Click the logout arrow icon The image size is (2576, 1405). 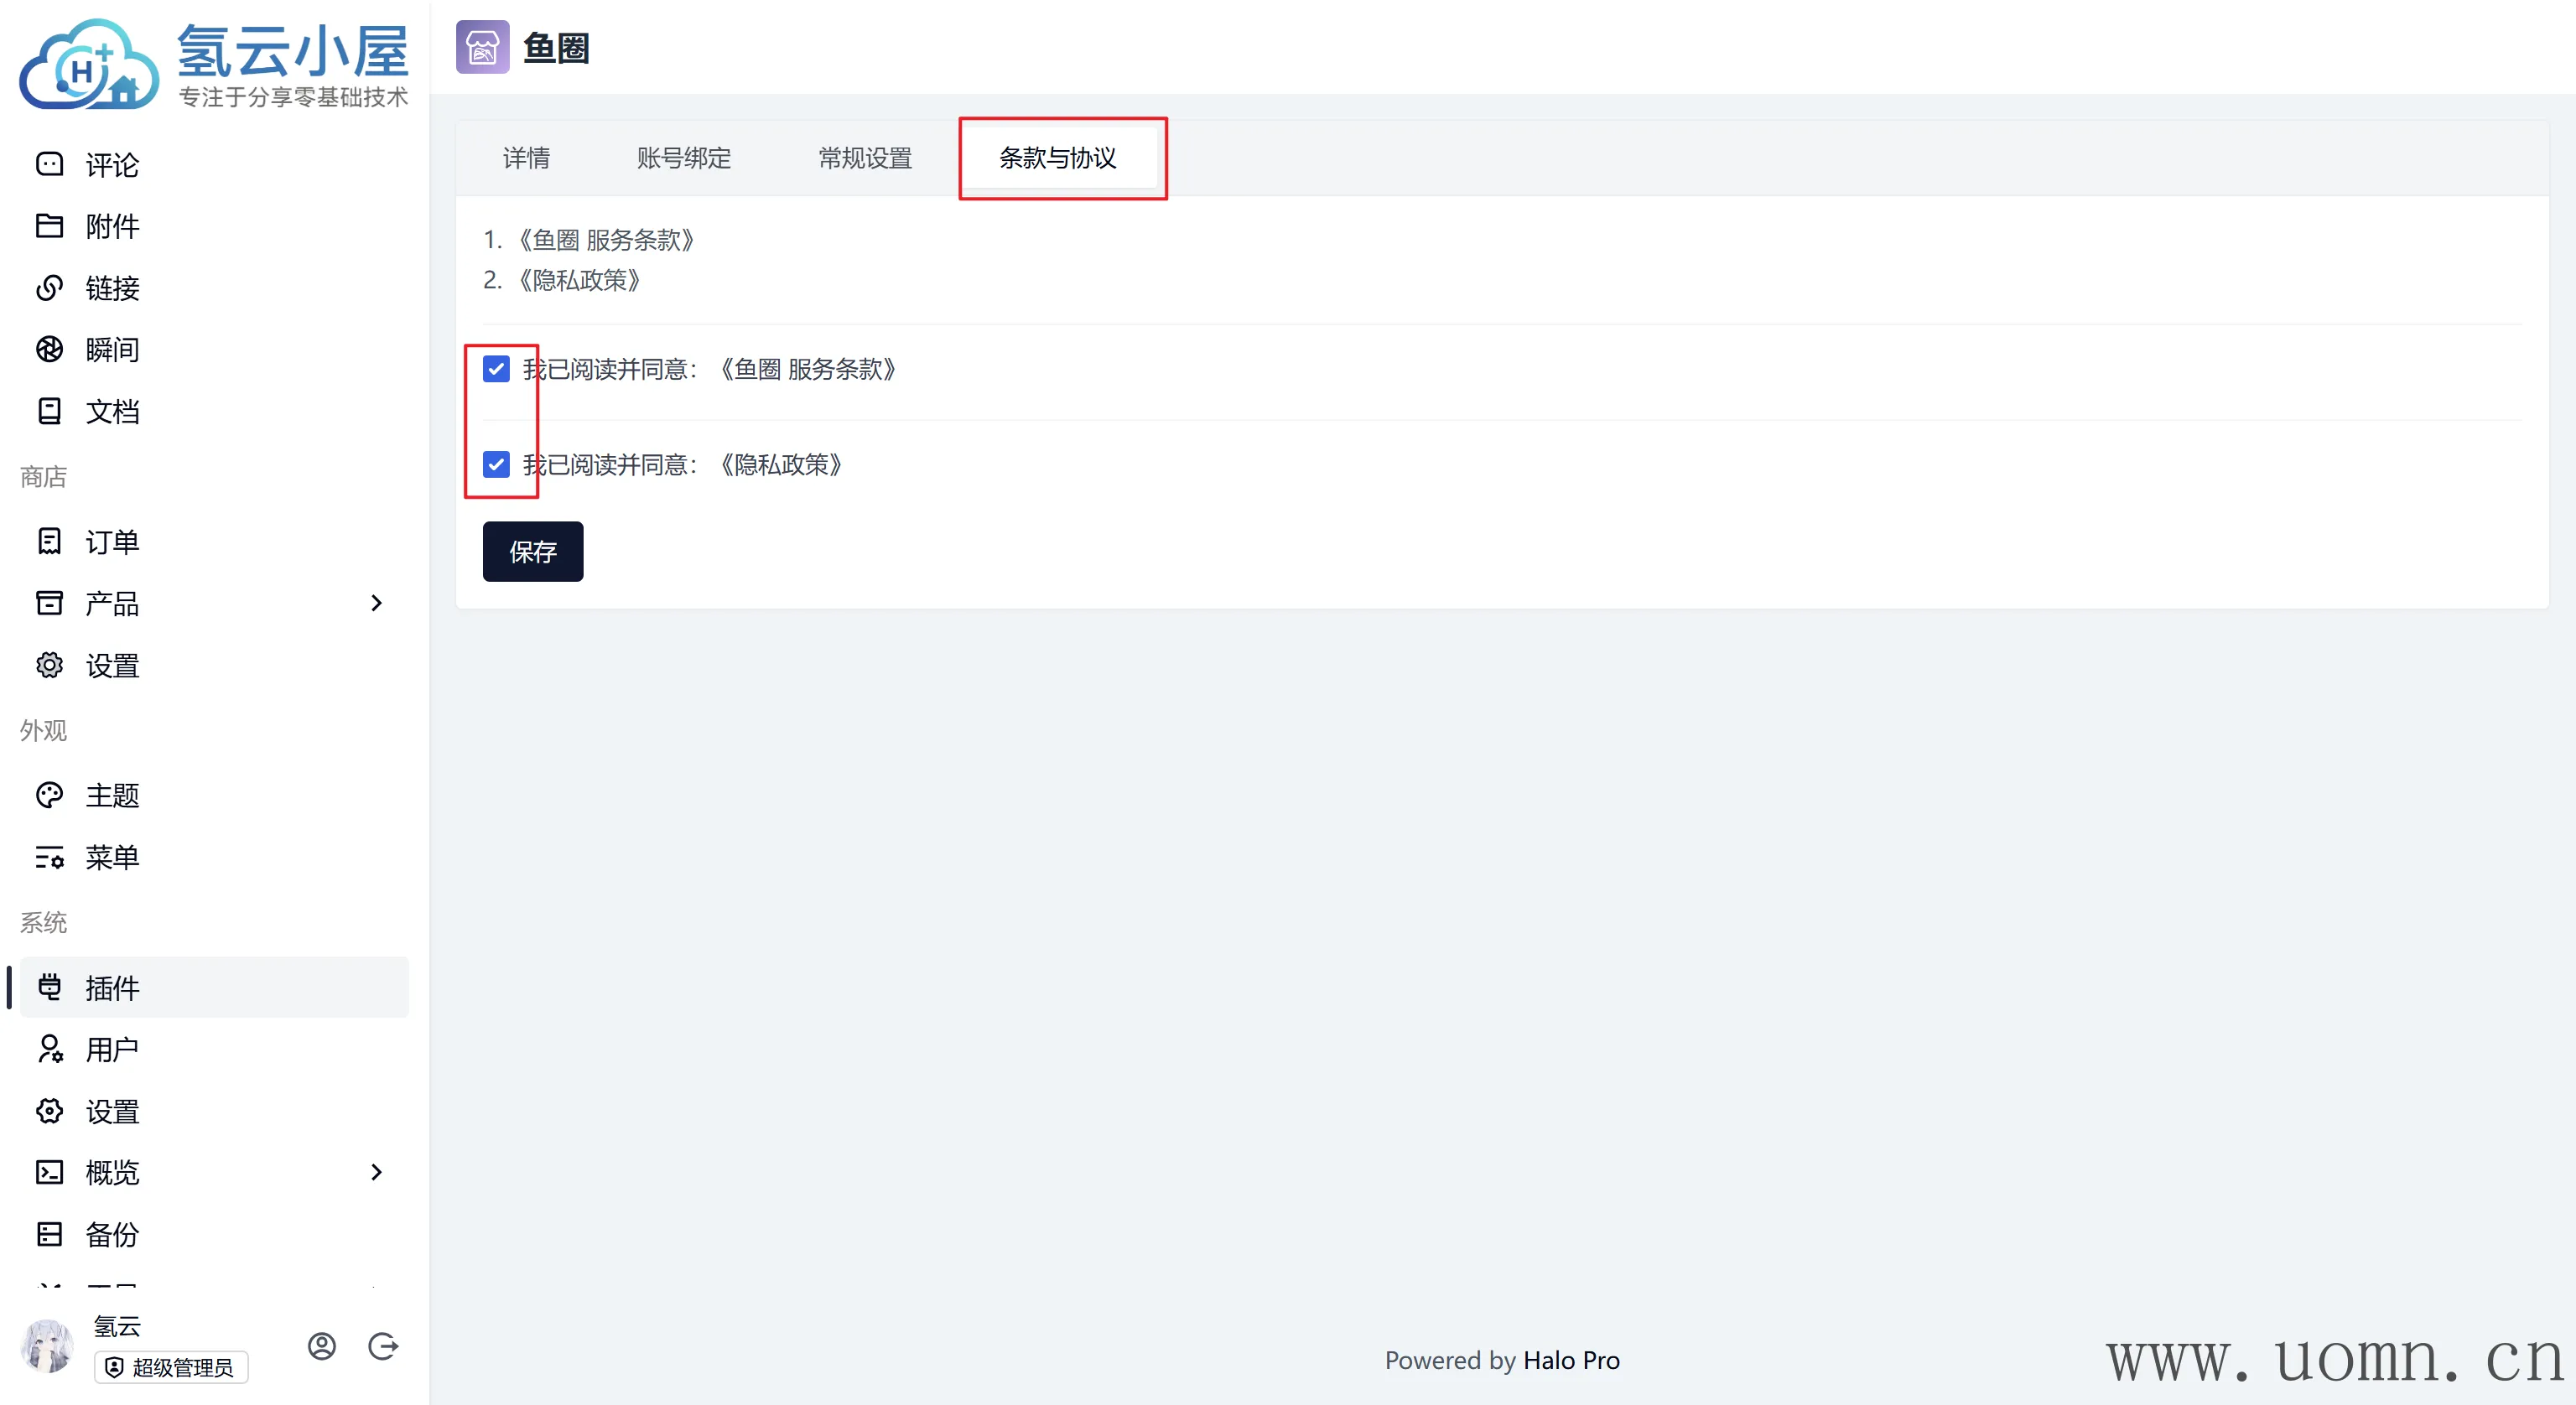point(383,1346)
